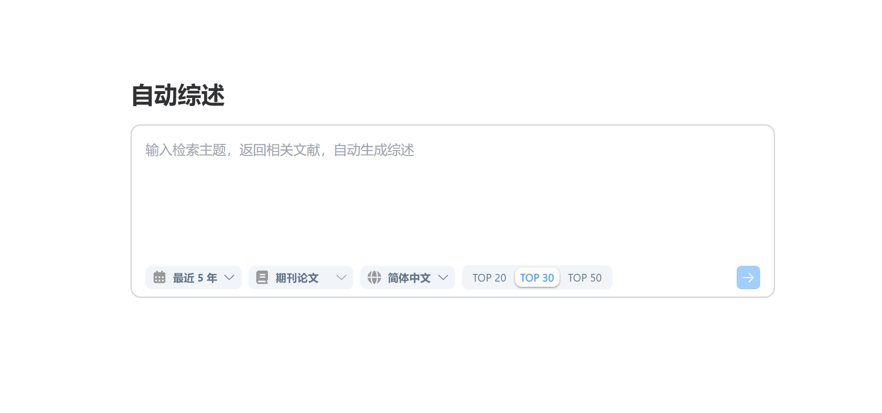The width and height of the screenshot is (882, 413).
Task: Select the TOP 30 option
Action: [537, 278]
